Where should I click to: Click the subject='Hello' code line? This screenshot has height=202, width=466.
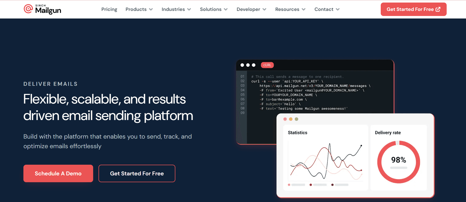click(x=280, y=104)
